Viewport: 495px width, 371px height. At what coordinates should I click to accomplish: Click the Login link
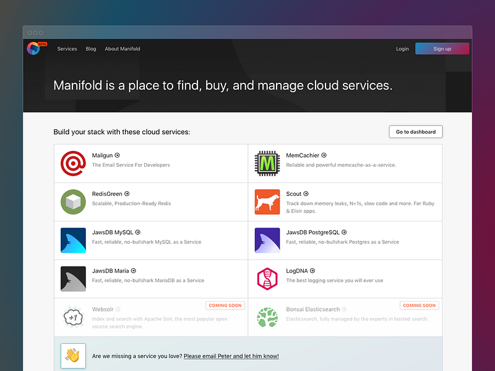click(403, 49)
